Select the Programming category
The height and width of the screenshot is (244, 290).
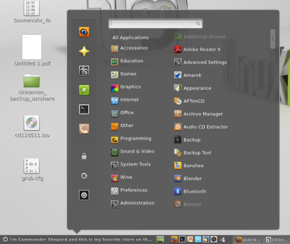(x=131, y=139)
